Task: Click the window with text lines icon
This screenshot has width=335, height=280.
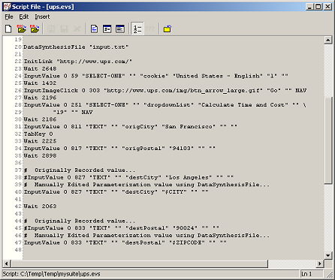Action: point(120,29)
